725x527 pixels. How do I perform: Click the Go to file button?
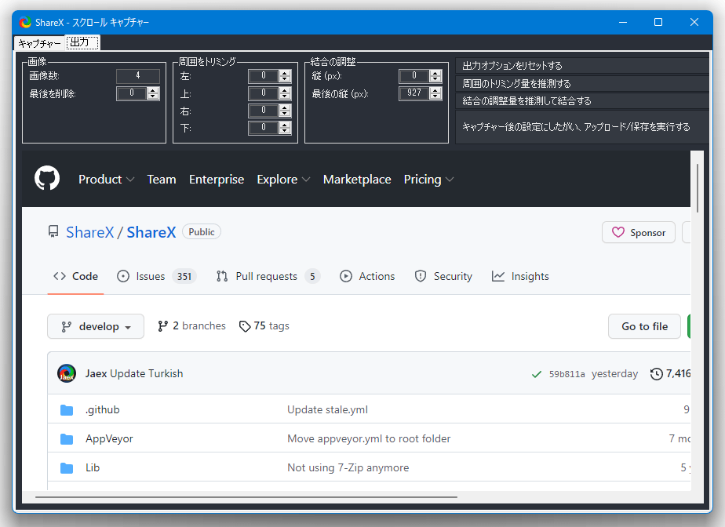tap(644, 326)
